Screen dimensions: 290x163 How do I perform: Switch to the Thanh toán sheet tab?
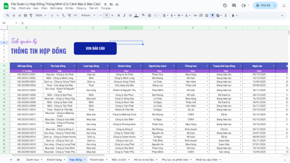(x=97, y=160)
